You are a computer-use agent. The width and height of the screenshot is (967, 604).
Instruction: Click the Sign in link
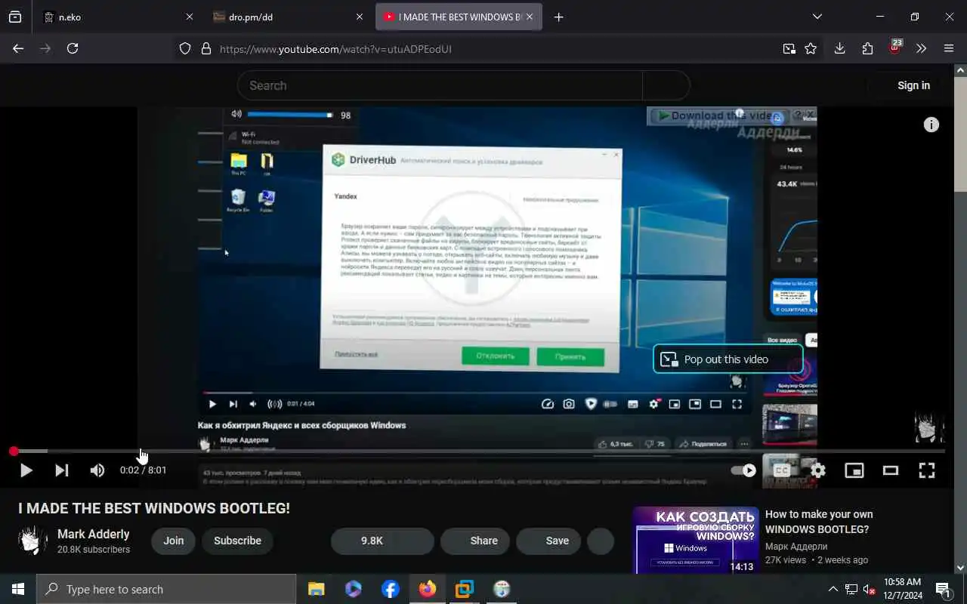point(913,85)
